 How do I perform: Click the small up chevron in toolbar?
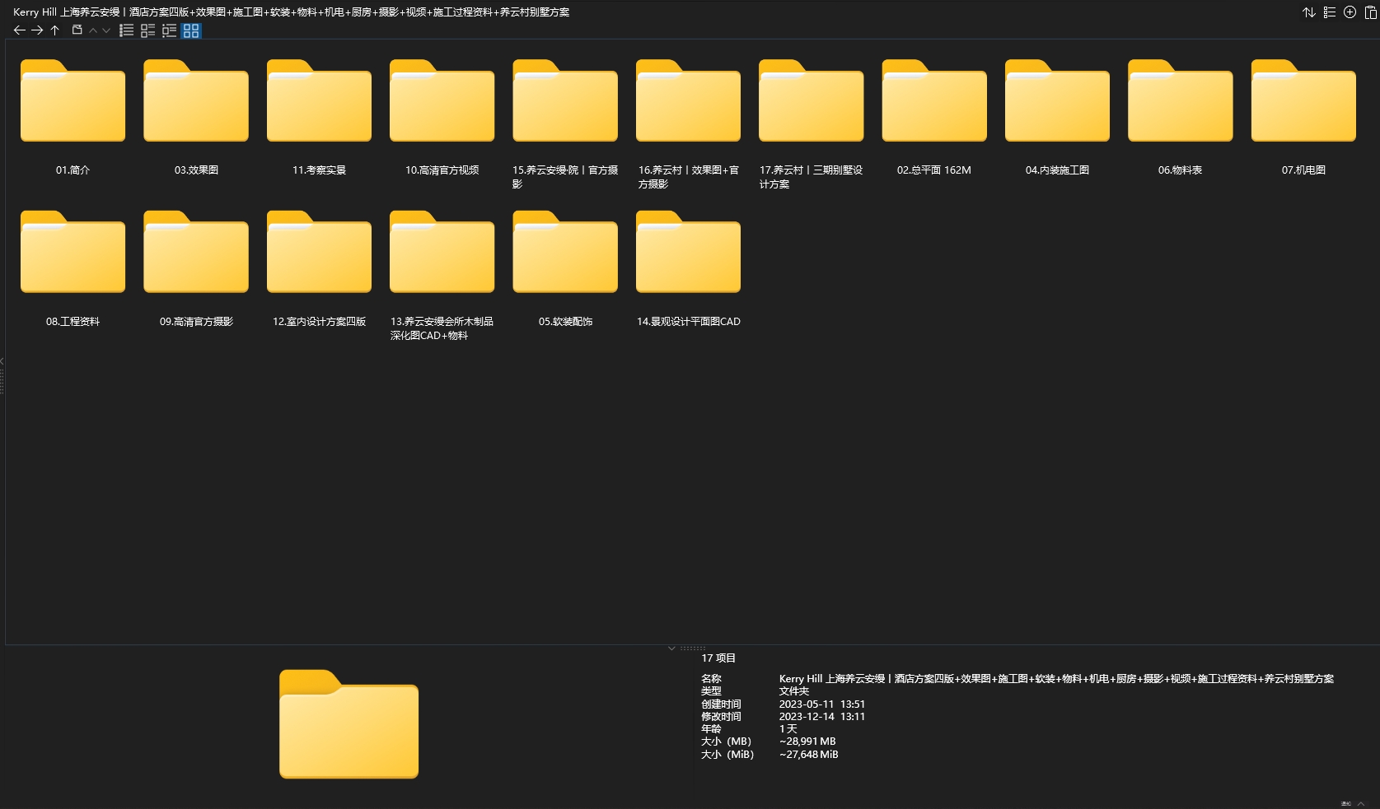tap(93, 30)
